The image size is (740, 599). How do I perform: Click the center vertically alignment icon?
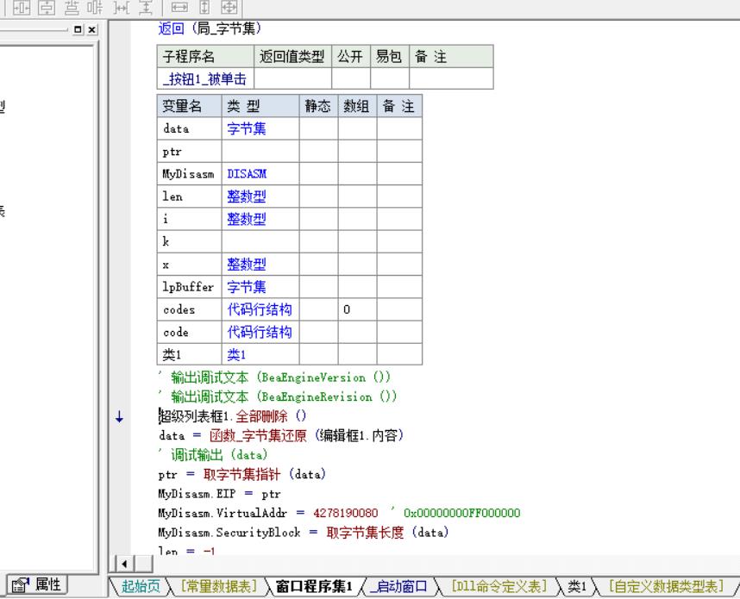coord(47,8)
